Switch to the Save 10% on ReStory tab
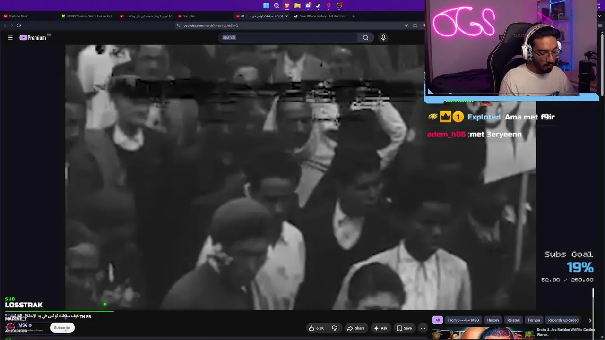 tap(320, 16)
